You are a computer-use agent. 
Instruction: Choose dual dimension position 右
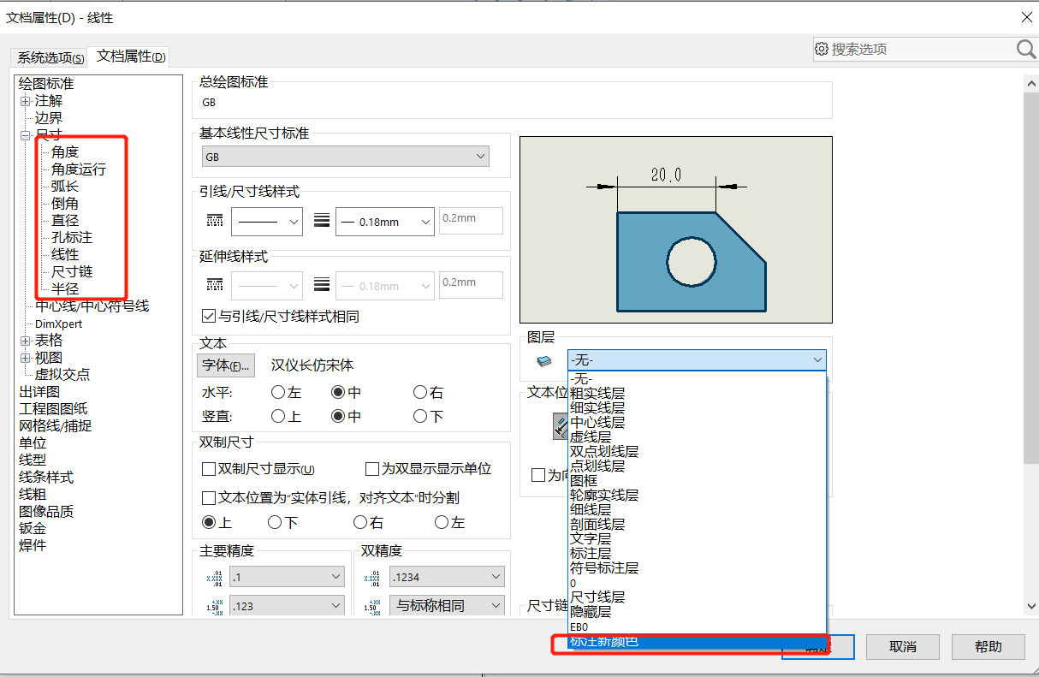click(360, 522)
